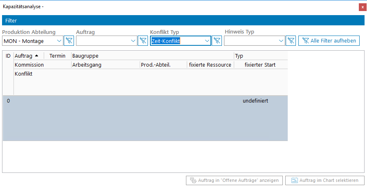The height and width of the screenshot is (188, 367).
Task: Click the ID column header
Action: (x=8, y=56)
